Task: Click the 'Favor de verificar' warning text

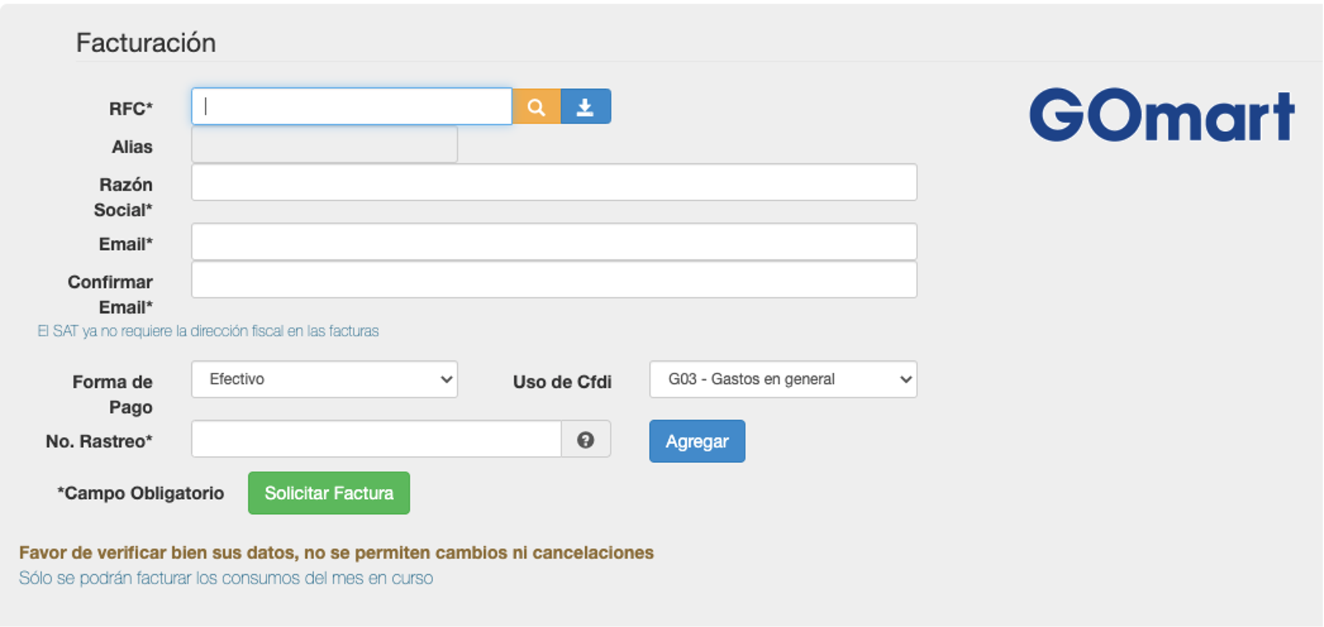Action: 336,552
